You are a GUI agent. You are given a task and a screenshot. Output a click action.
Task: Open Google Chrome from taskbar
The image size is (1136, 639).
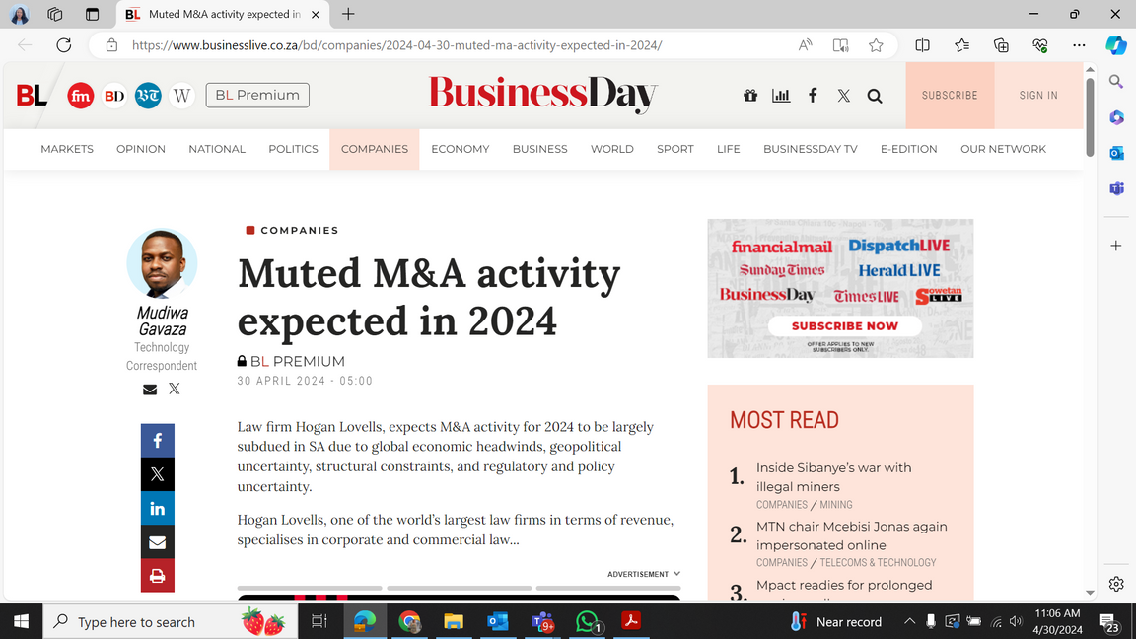pos(409,621)
